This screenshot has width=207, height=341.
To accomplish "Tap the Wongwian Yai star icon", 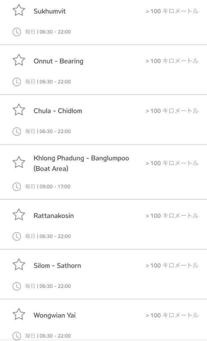I will [x=19, y=314].
